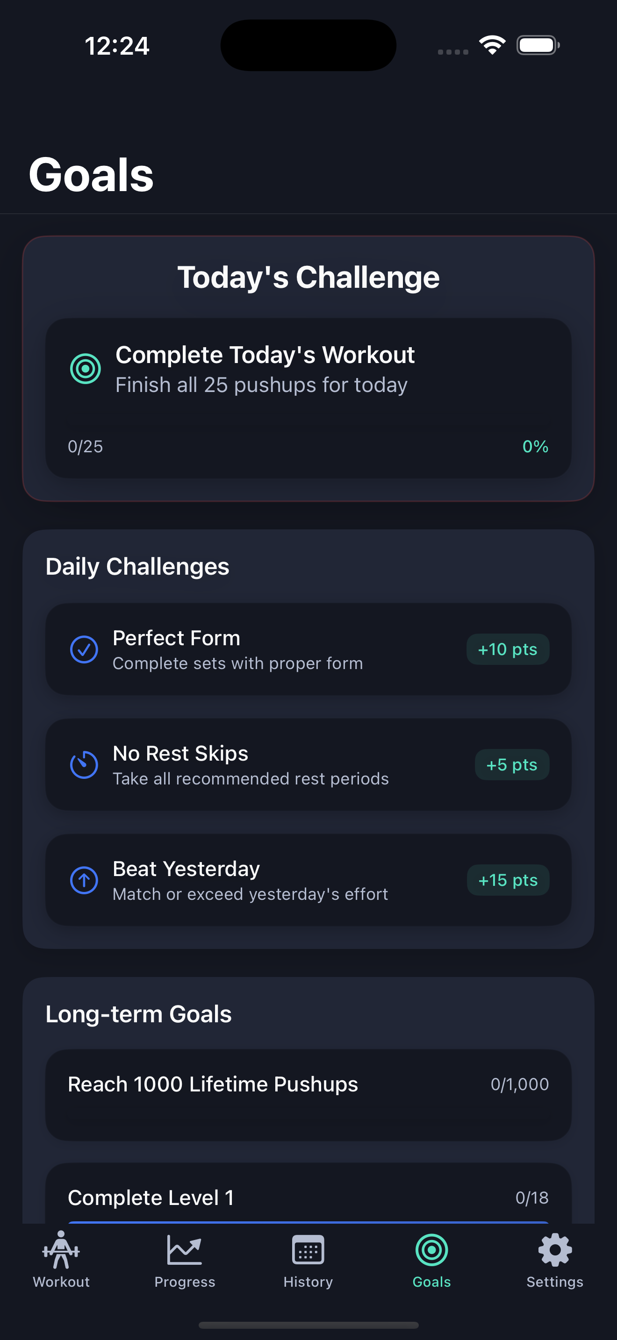This screenshot has height=1340, width=617.
Task: Tap the Complete Level 1 progress bar
Action: [x=308, y=1222]
